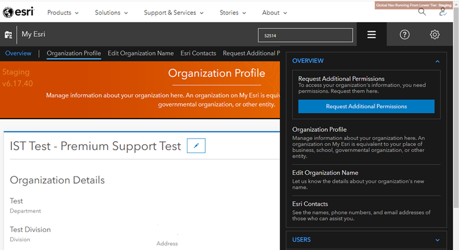
Task: Go to the Overview link
Action: [x=18, y=54]
